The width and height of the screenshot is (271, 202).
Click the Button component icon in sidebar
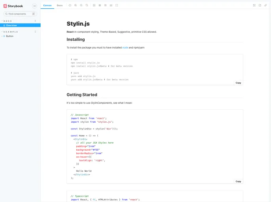tap(4, 36)
